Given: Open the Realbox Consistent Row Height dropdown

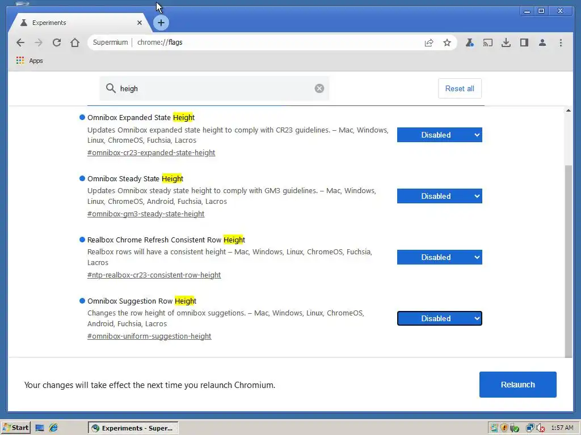Looking at the screenshot, I should click(440, 257).
